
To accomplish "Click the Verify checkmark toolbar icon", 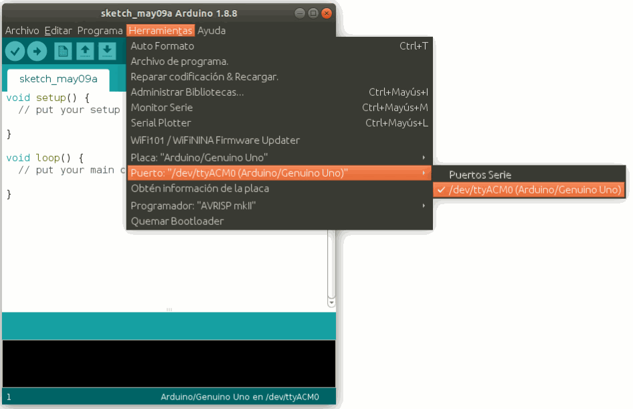I will [x=15, y=52].
